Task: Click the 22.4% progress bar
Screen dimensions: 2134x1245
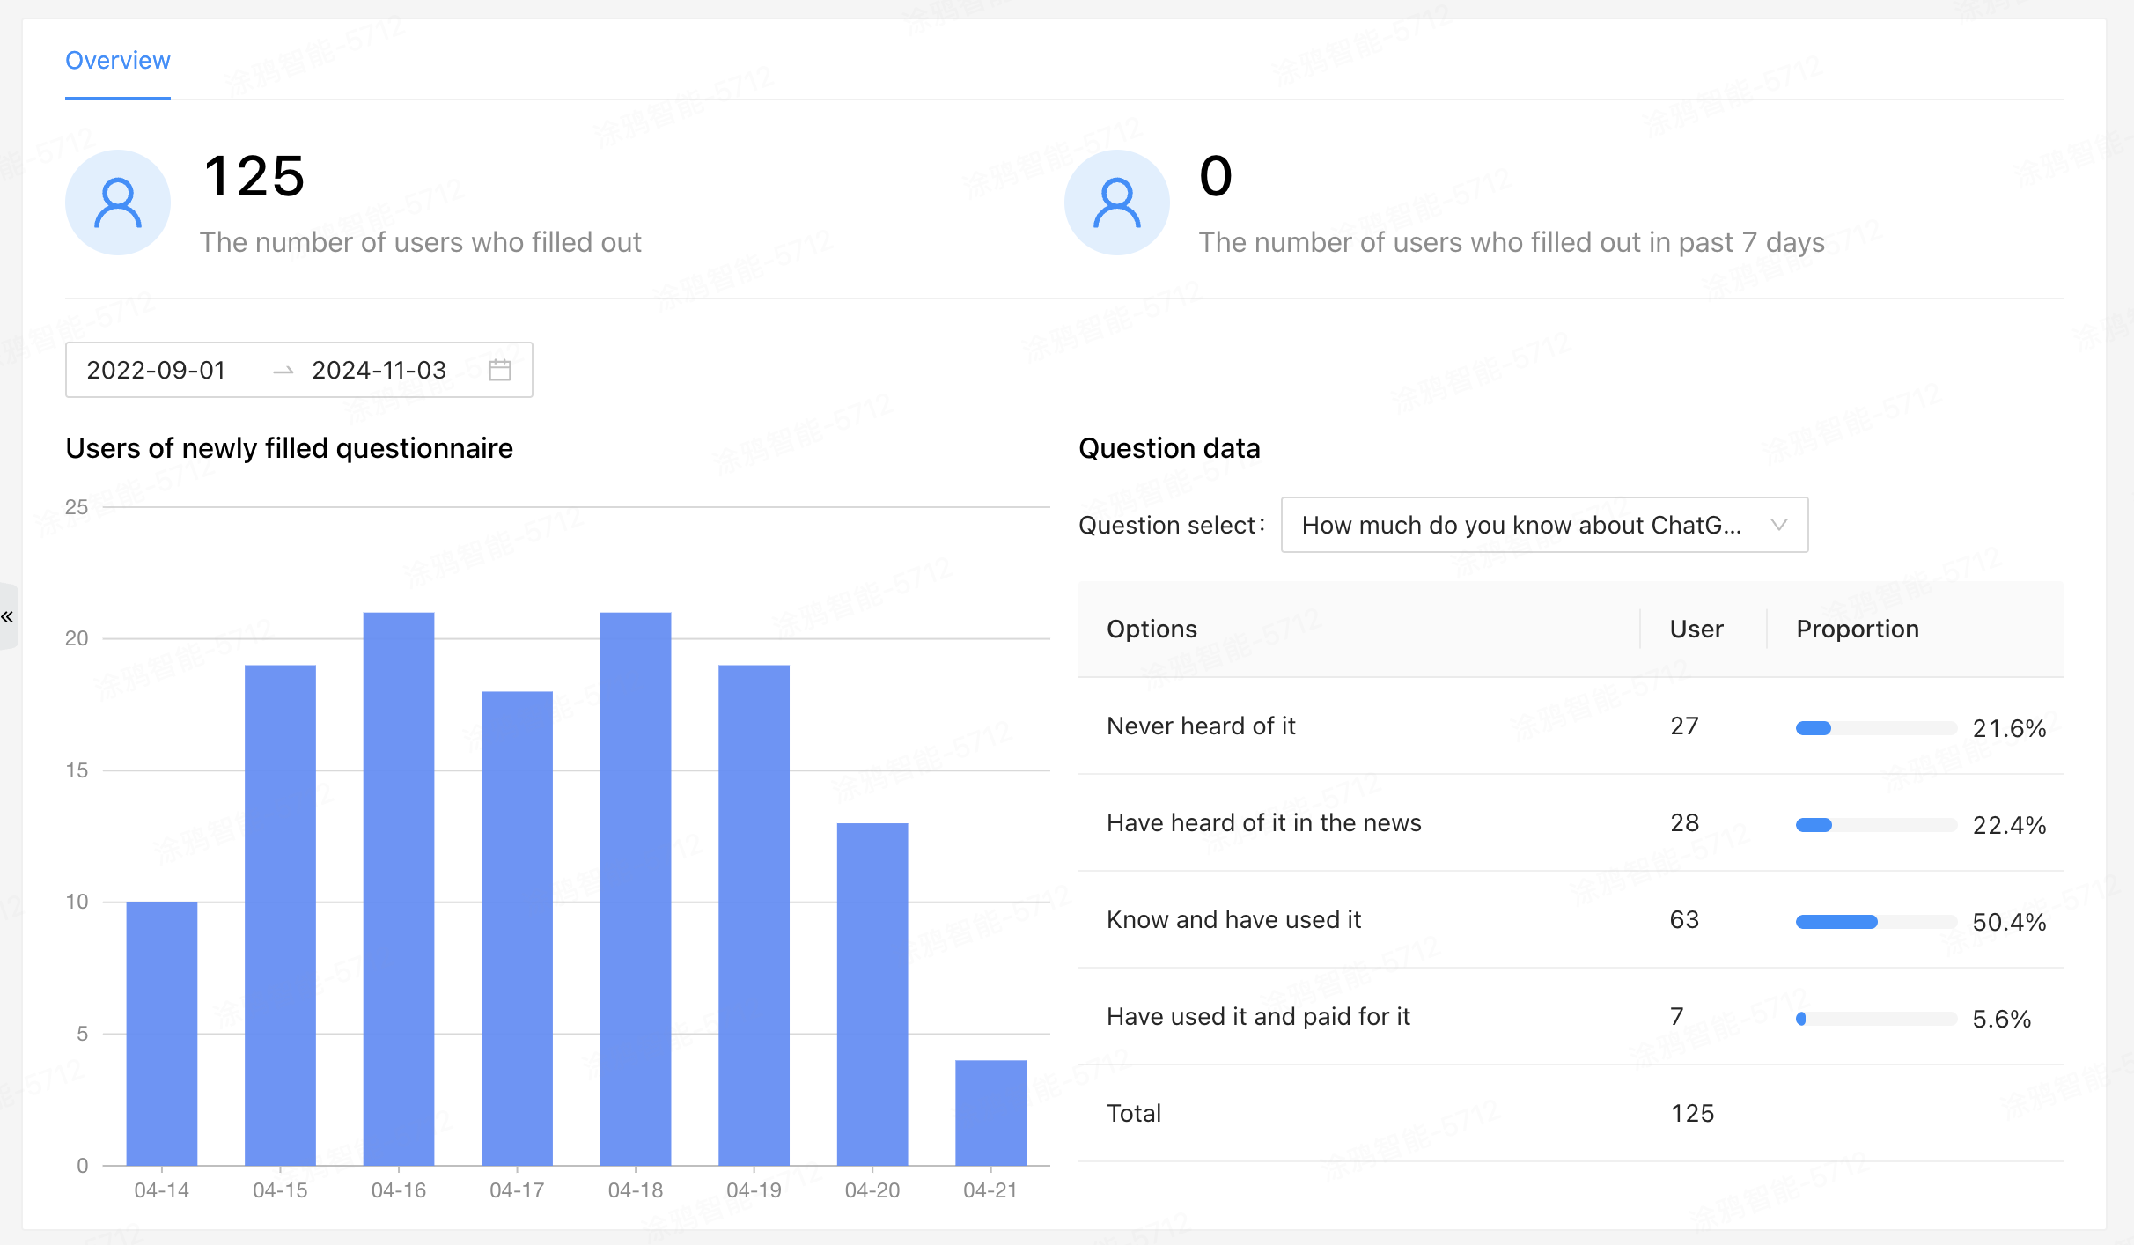Action: click(1876, 825)
